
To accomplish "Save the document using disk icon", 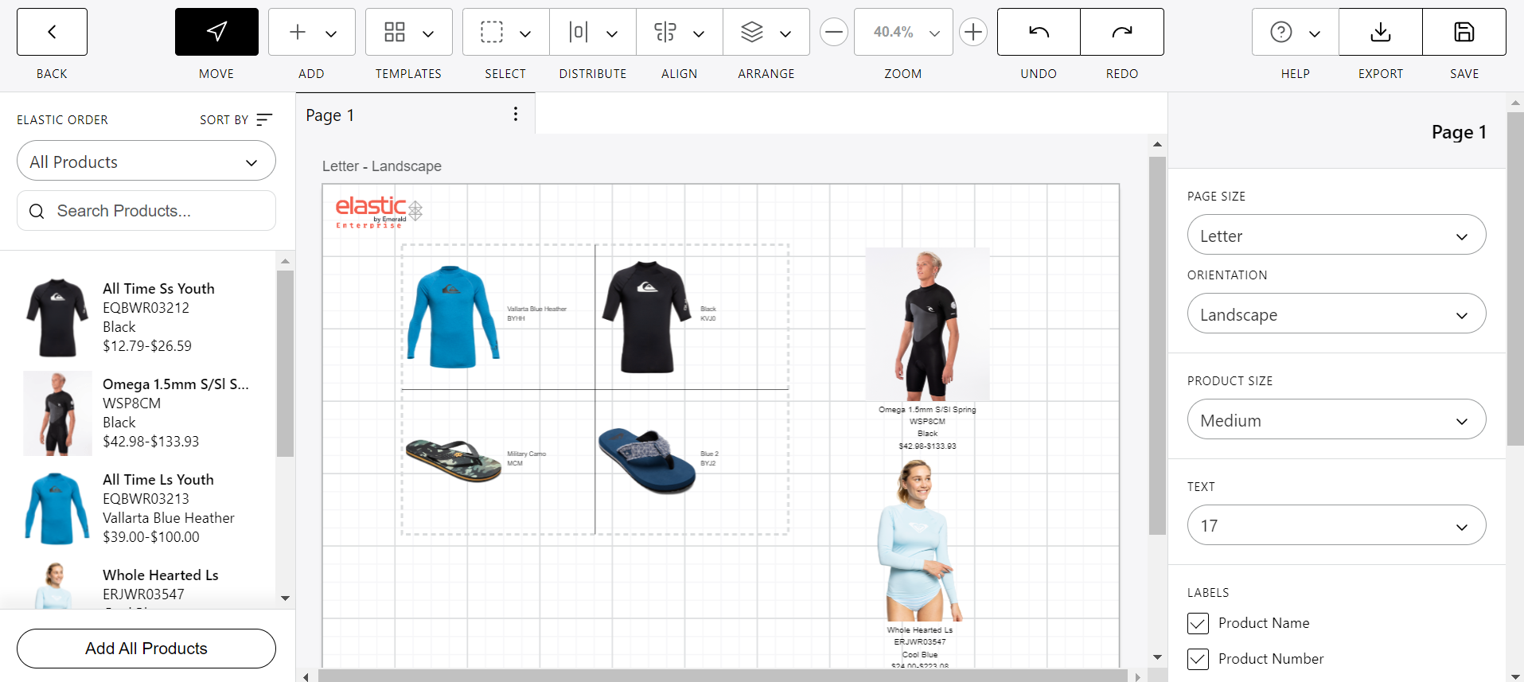I will click(1464, 32).
